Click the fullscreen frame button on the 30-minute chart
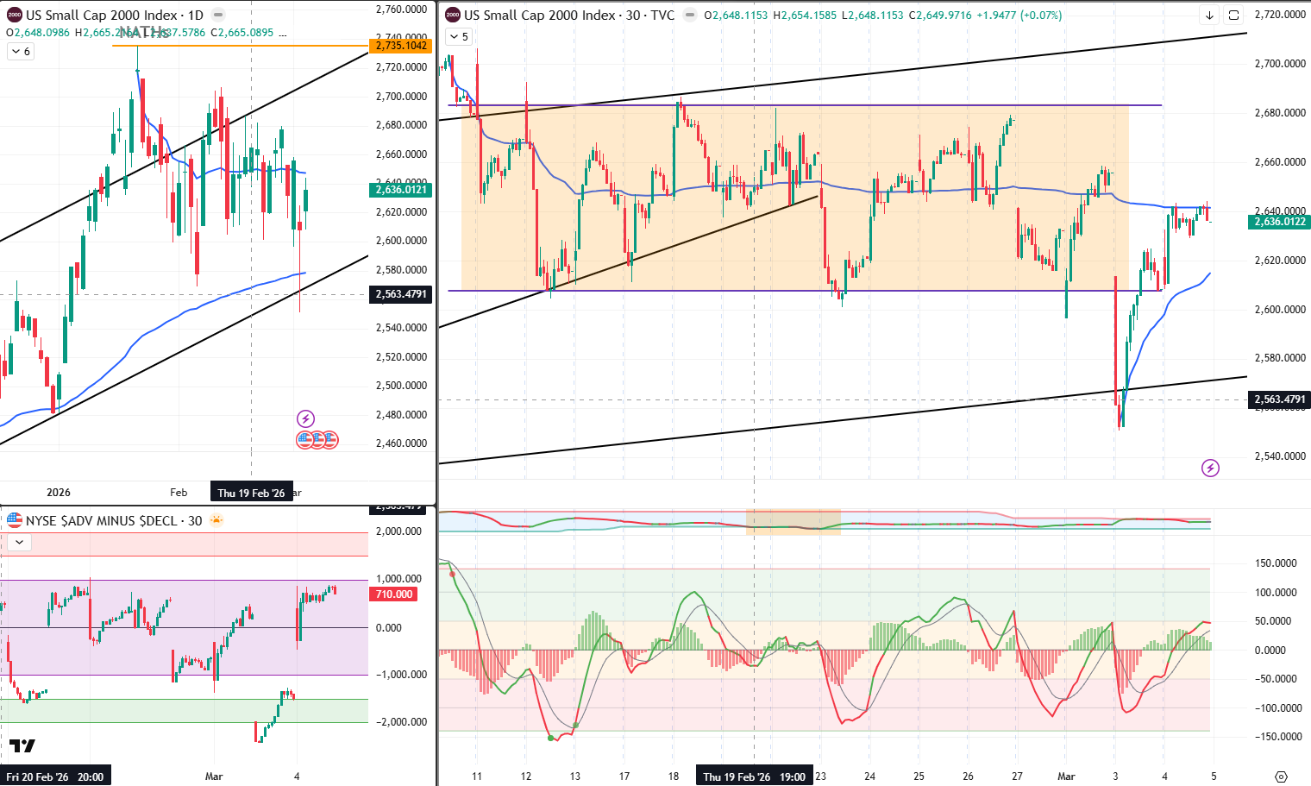This screenshot has height=786, width=1311. coord(1233,16)
